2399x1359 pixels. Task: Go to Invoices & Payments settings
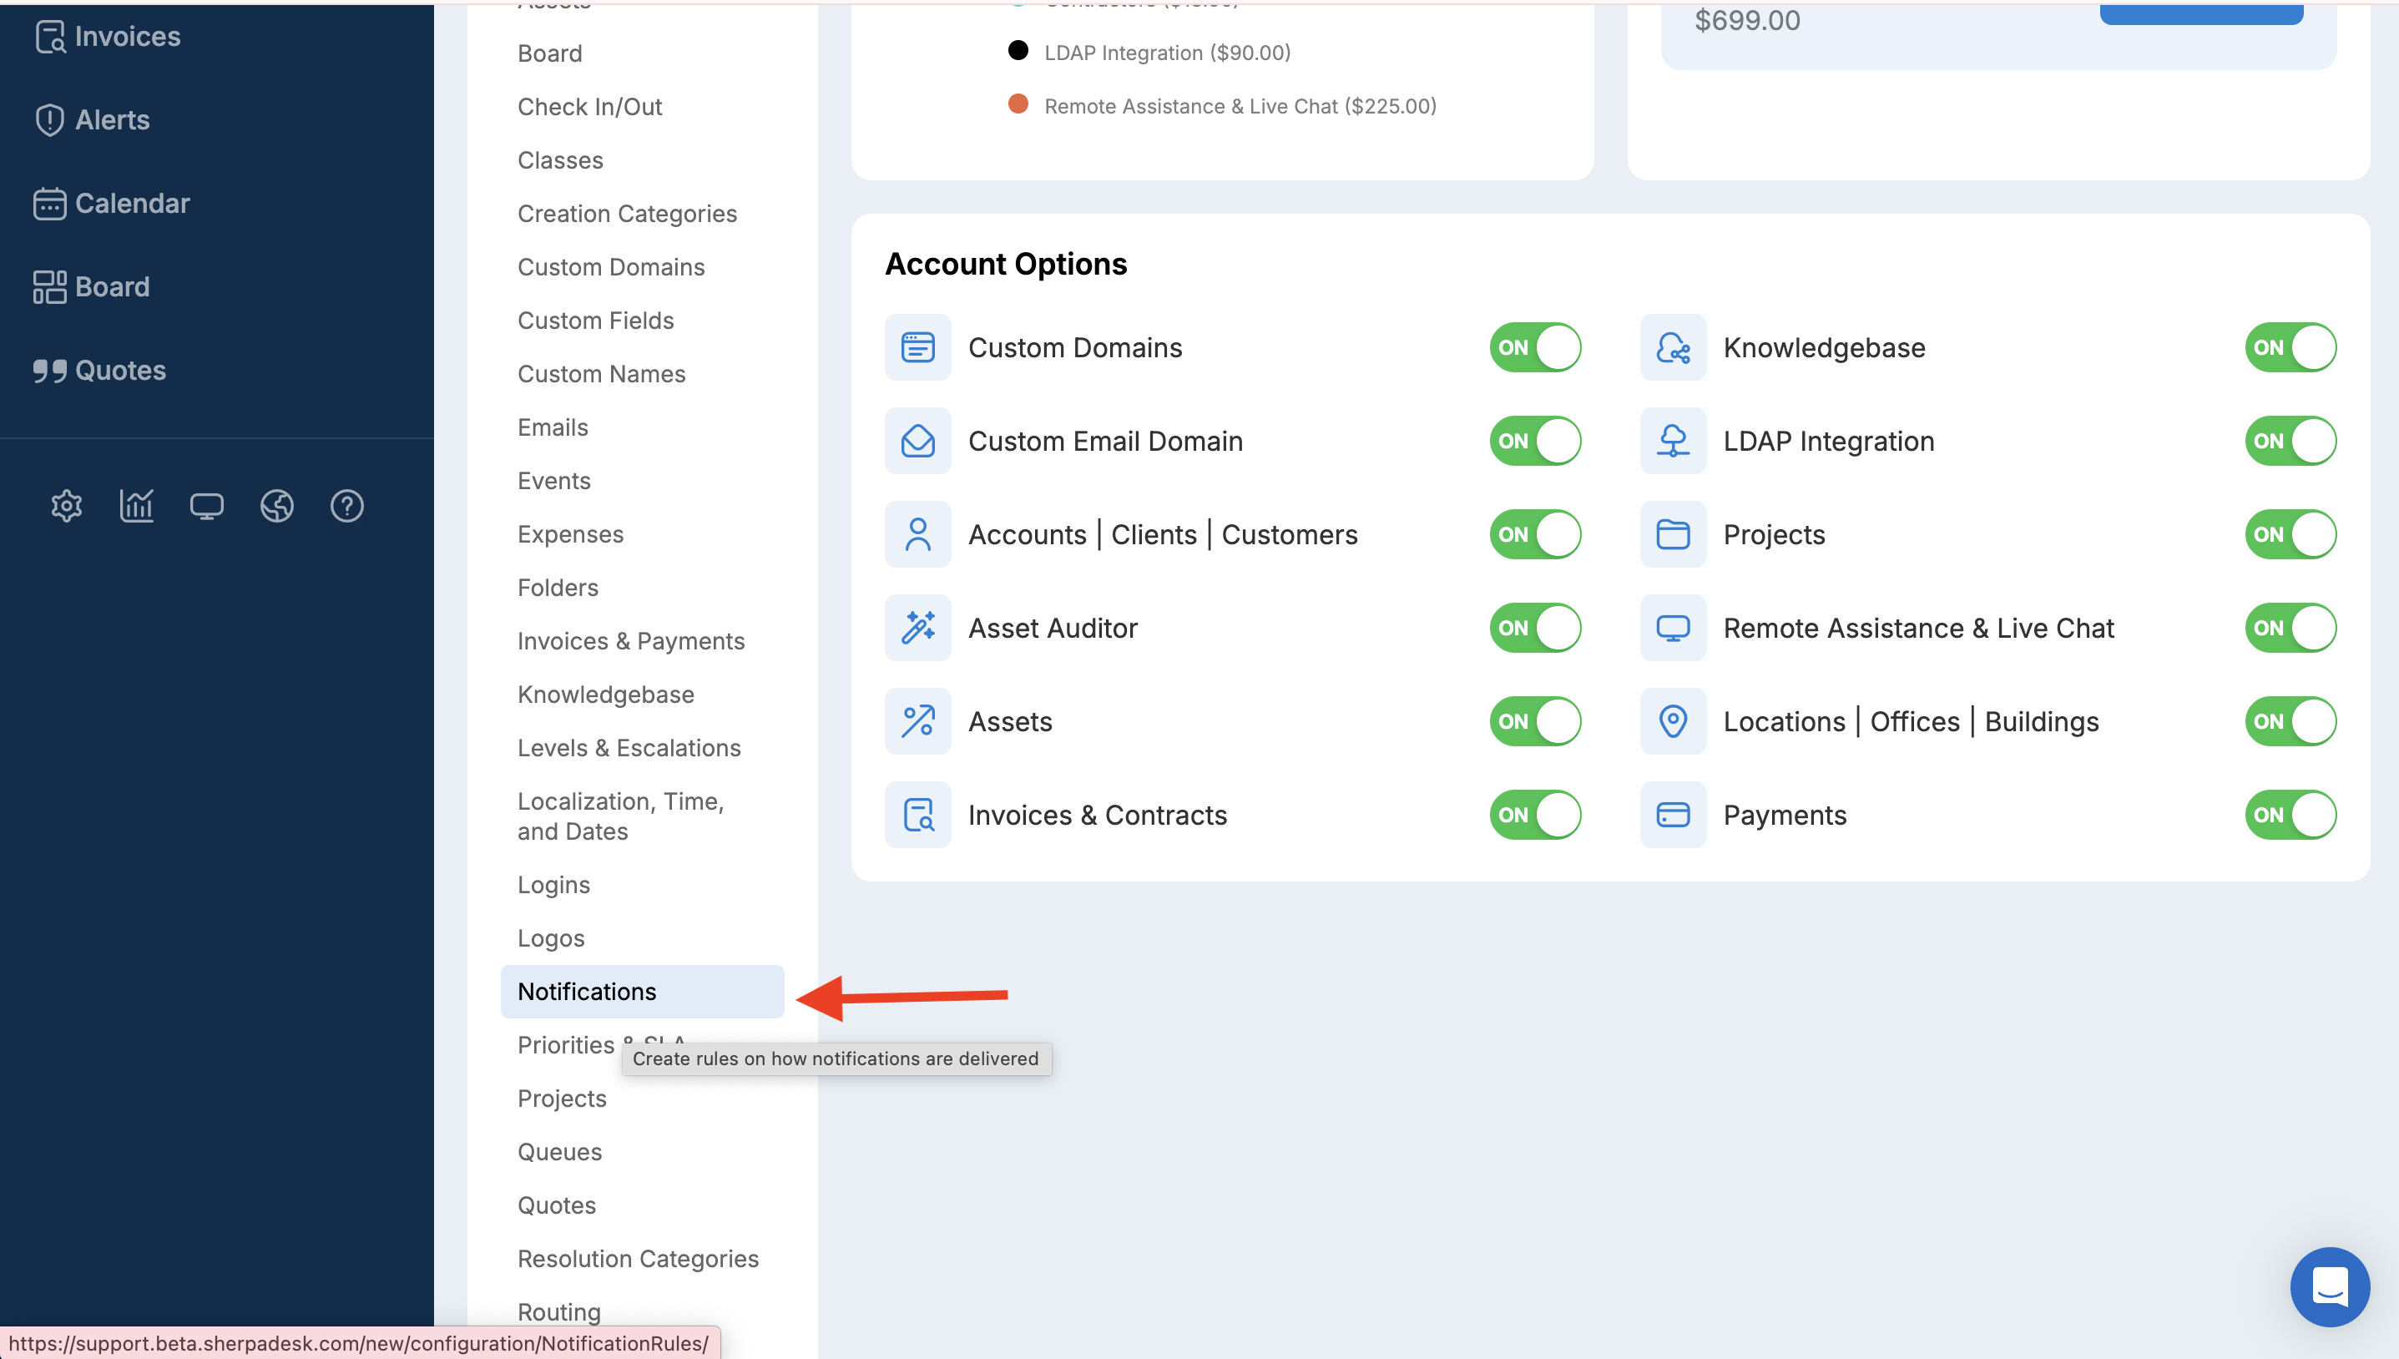click(631, 641)
